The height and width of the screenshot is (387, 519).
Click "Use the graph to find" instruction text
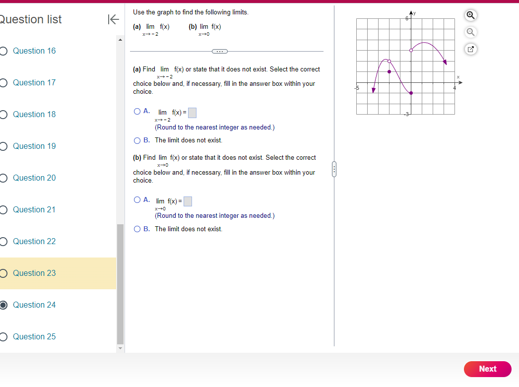(x=191, y=12)
